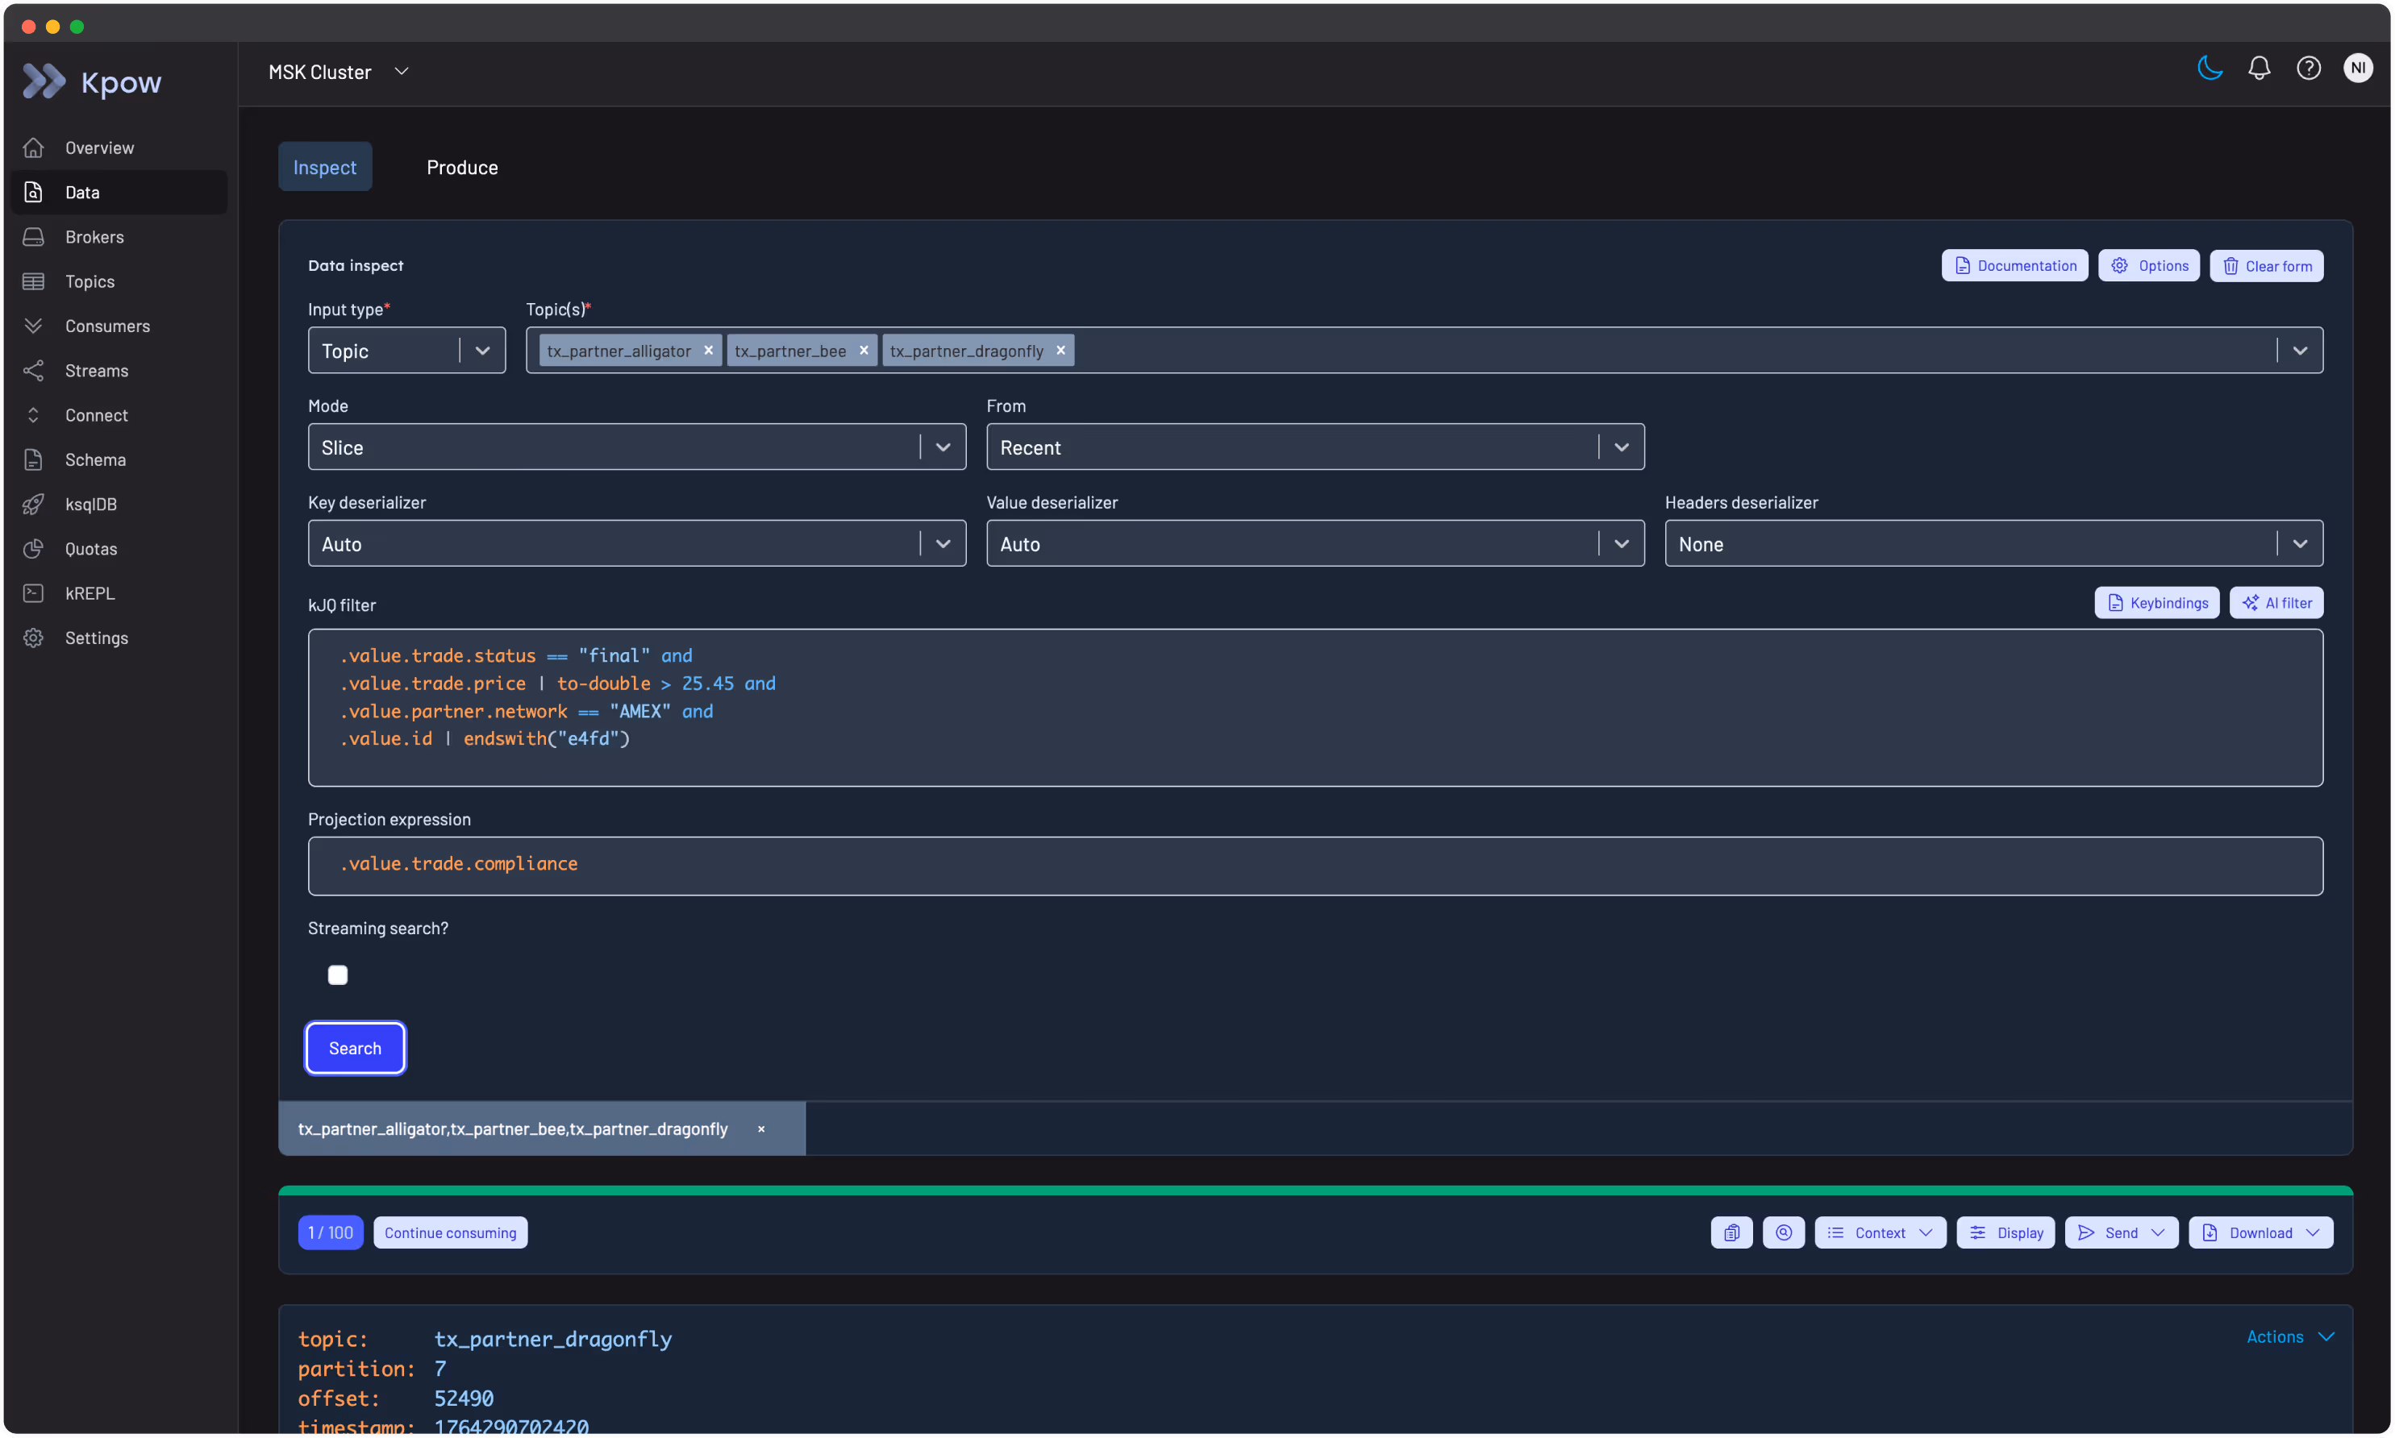The height and width of the screenshot is (1438, 2395).
Task: Select the Streams sidebar item
Action: click(97, 370)
